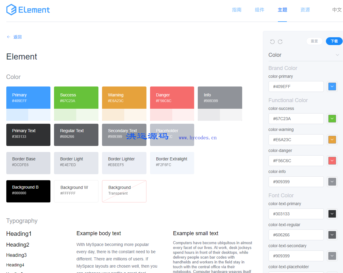Click the back arrow icon beside 返回

(x=8, y=37)
